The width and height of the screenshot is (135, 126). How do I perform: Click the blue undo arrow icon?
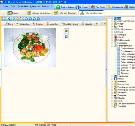(9, 19)
